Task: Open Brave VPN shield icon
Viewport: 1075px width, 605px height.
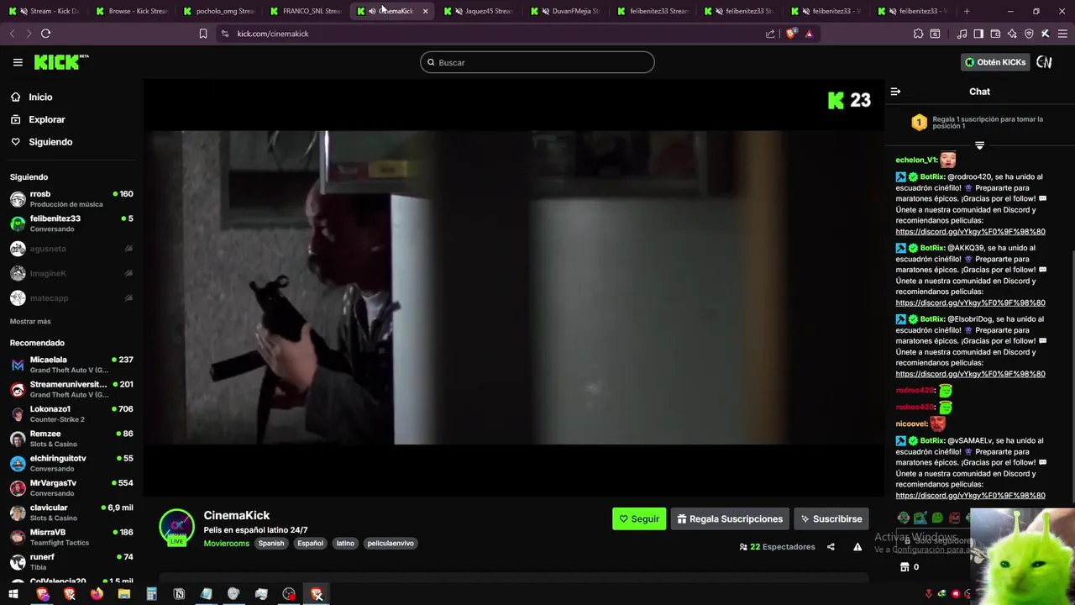Action: [1029, 34]
